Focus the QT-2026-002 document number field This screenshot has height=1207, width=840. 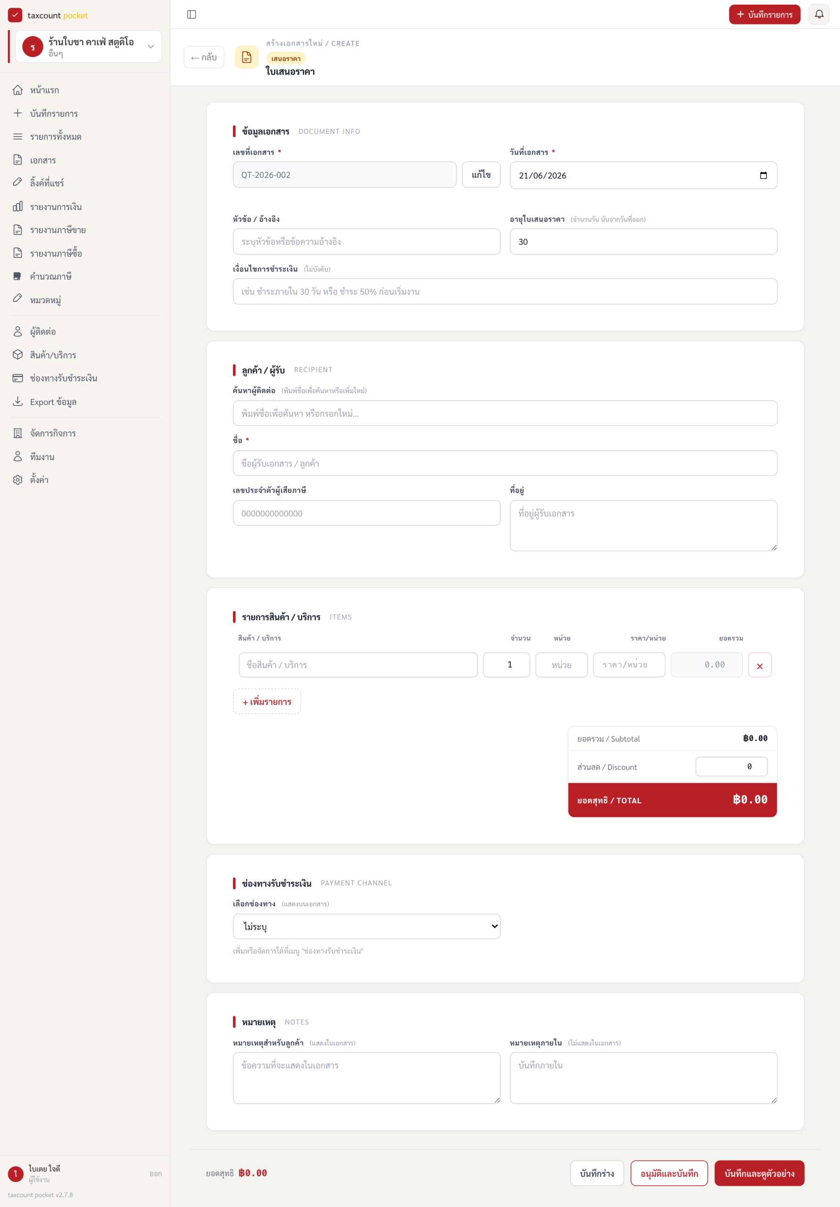pos(344,174)
